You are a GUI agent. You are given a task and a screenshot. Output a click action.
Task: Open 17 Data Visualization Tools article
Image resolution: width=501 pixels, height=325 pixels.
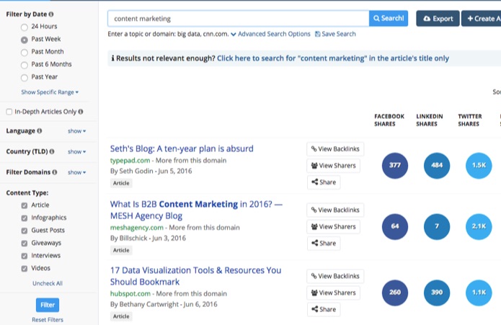(195, 276)
